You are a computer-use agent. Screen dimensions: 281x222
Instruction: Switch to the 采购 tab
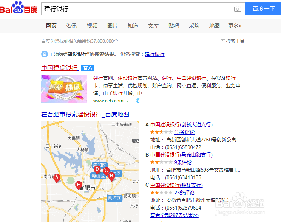[x=194, y=26]
